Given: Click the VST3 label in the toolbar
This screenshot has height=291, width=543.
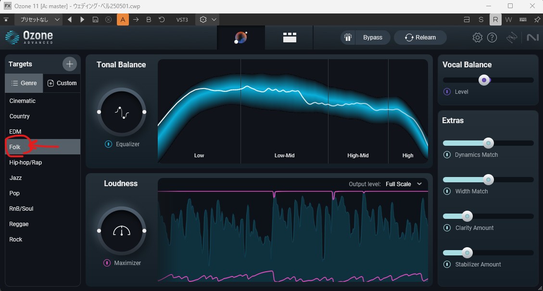Looking at the screenshot, I should pyautogui.click(x=182, y=20).
